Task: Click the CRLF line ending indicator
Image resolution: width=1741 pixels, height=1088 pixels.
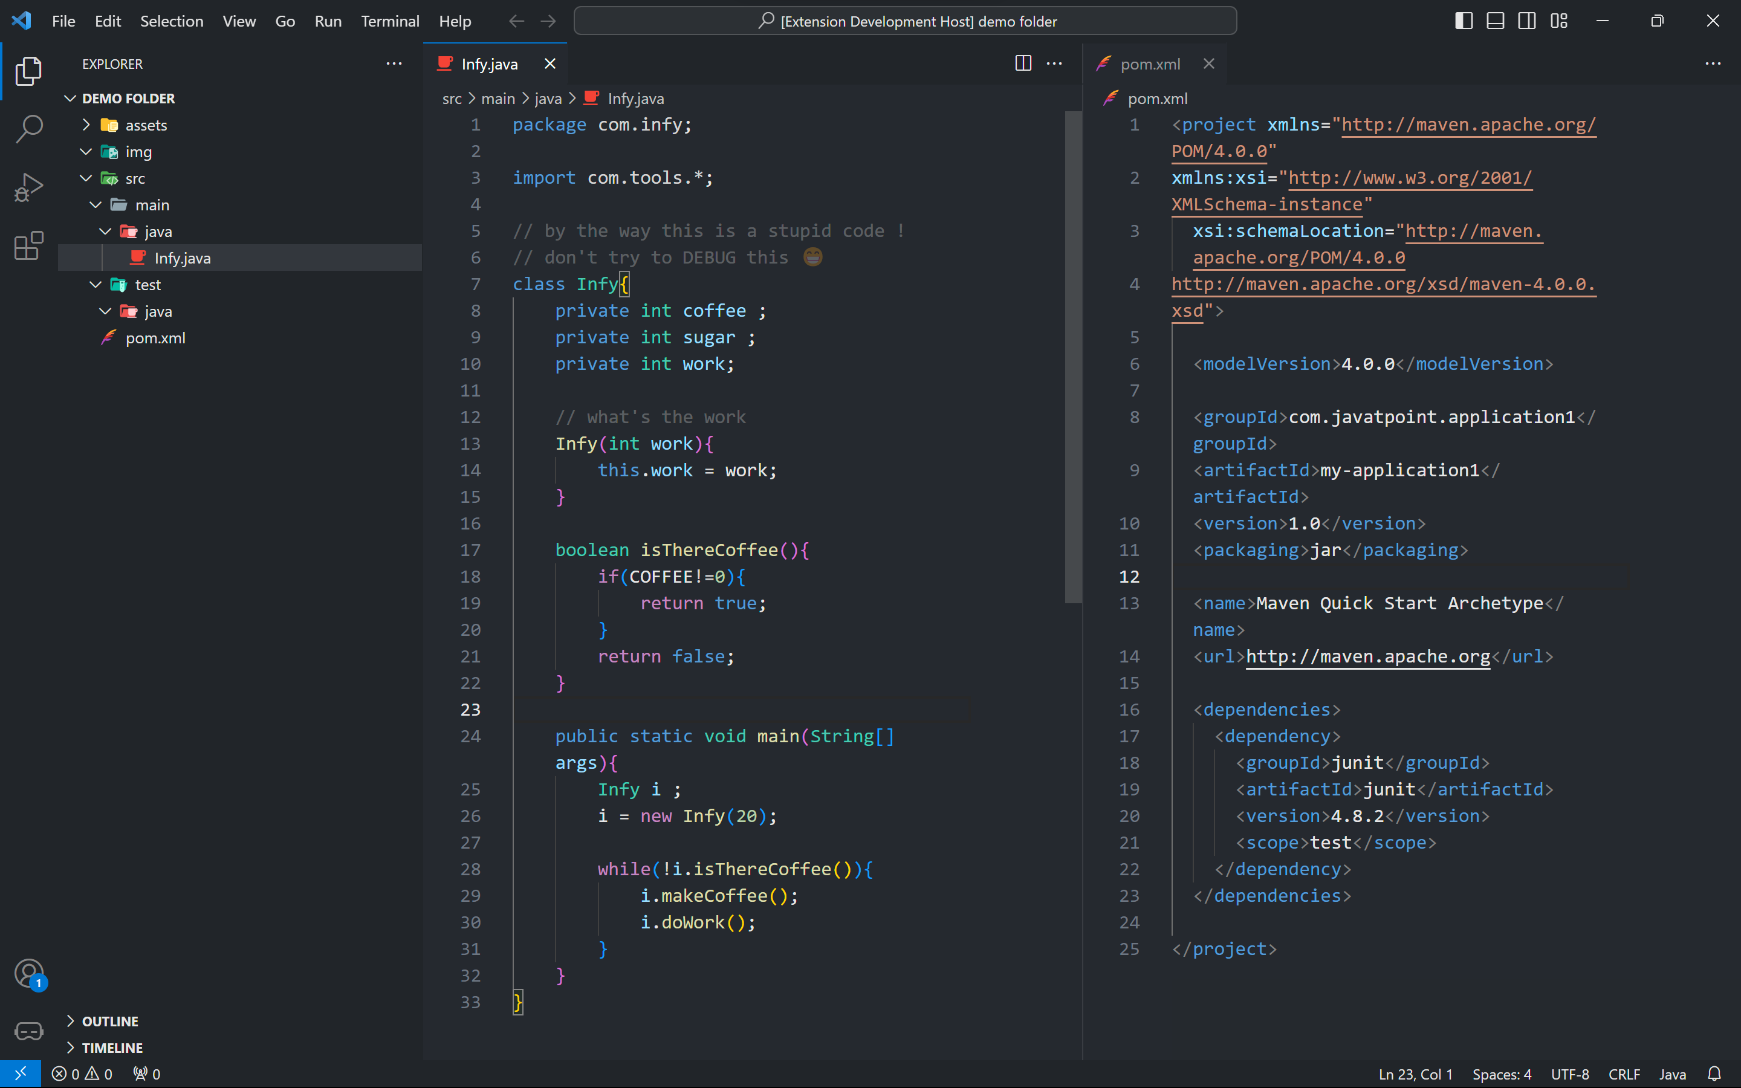Action: click(x=1624, y=1073)
